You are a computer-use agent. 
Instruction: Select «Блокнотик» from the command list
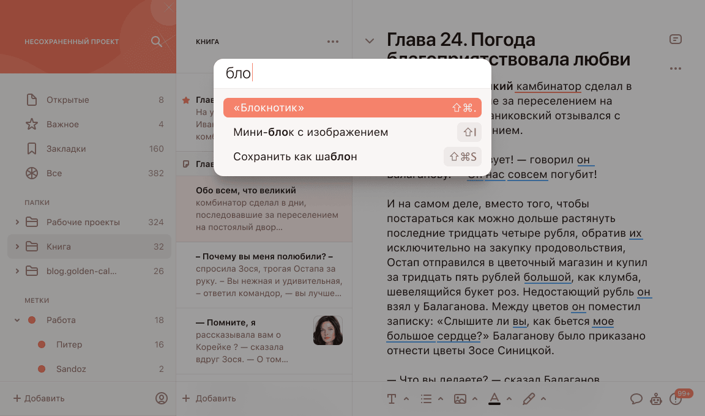(x=352, y=107)
